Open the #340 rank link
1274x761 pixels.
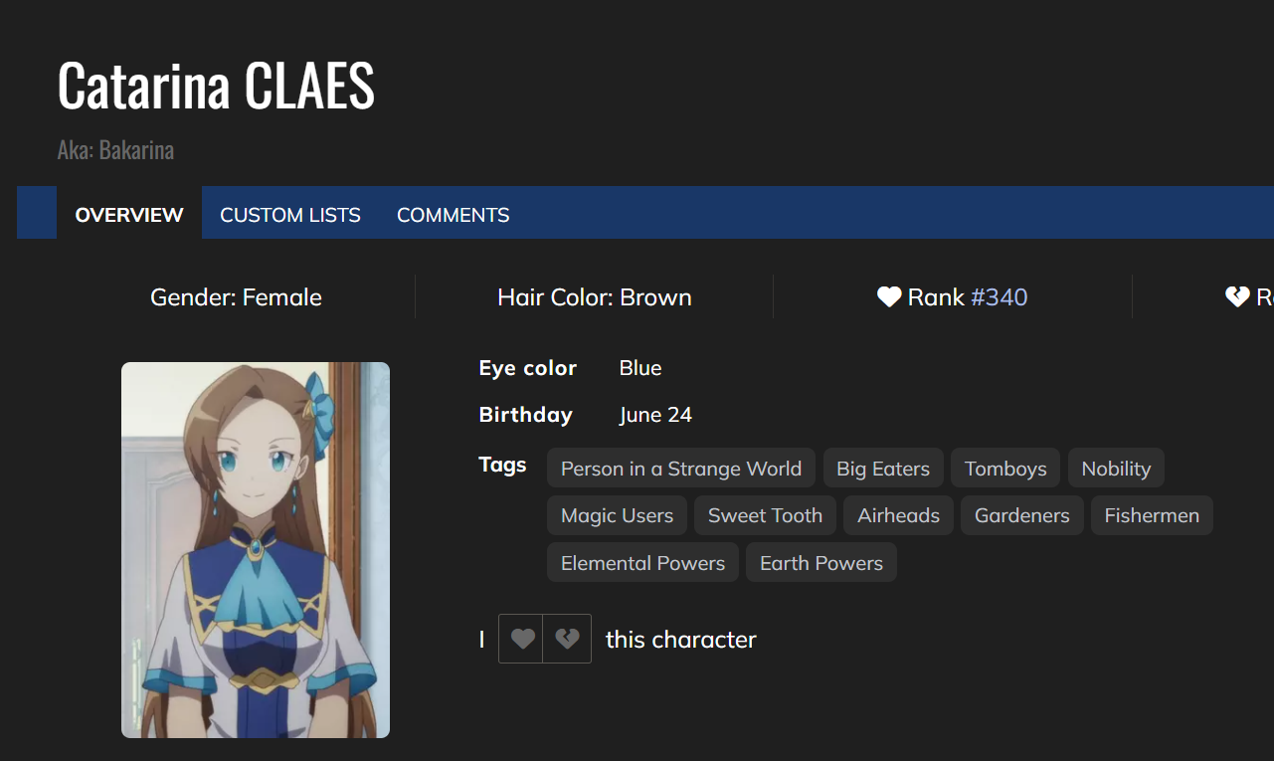pyautogui.click(x=999, y=297)
